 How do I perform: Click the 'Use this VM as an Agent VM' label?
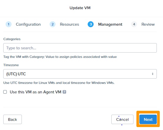pyautogui.click(x=35, y=92)
